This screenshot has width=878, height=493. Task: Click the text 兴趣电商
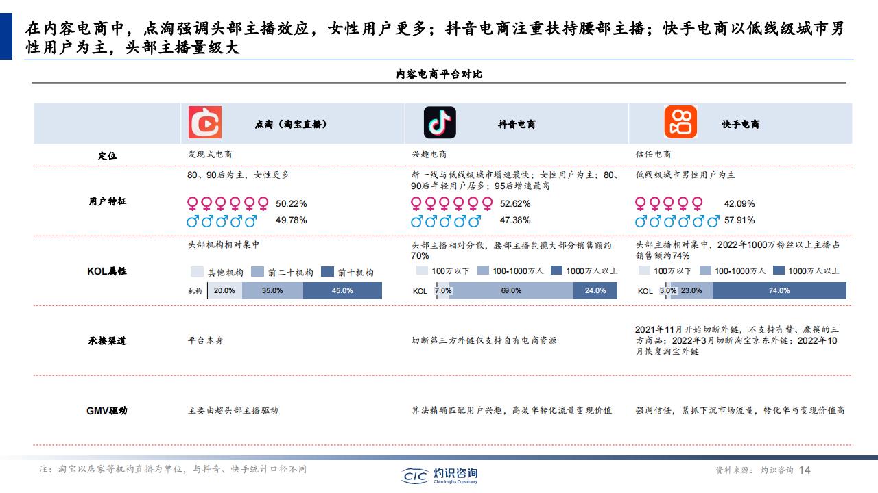tap(429, 155)
